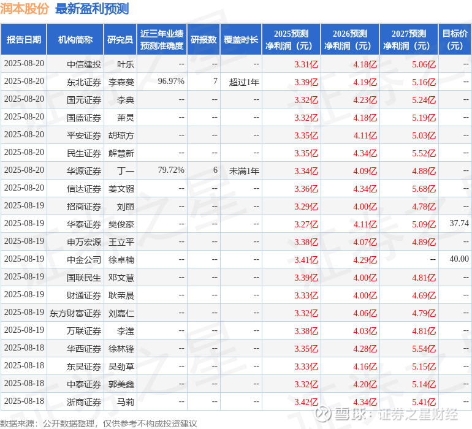Select the 2026预测净利润 column header
This screenshot has height=429, width=472.
(350, 39)
